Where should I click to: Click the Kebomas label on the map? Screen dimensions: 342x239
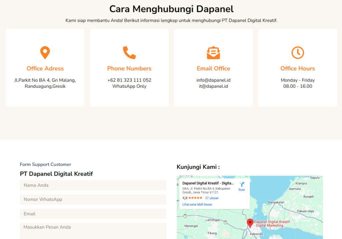[x=256, y=234]
